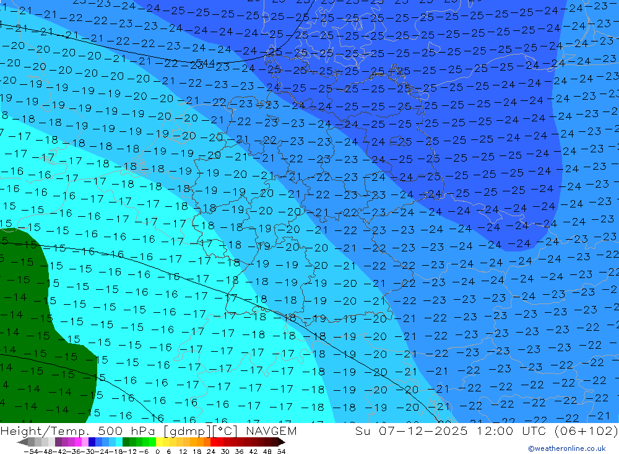This screenshot has height=454, width=619.
Task: Click the '-30' value on the legend scale
Action: [89, 452]
